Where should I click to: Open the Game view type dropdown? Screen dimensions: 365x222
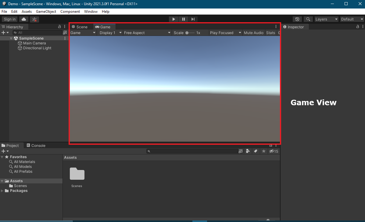83,33
